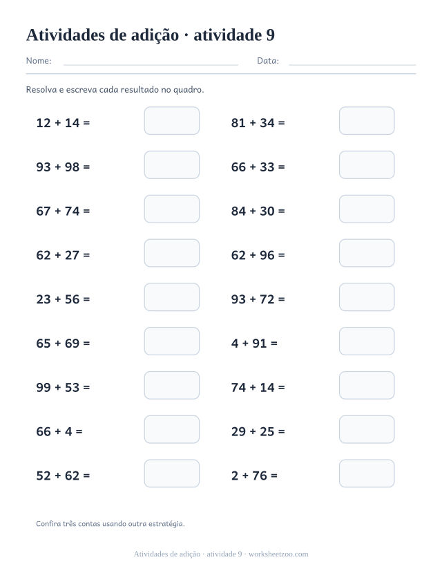442x573 pixels.
Task: Click the answer box for 74 + 14
Action: (367, 385)
